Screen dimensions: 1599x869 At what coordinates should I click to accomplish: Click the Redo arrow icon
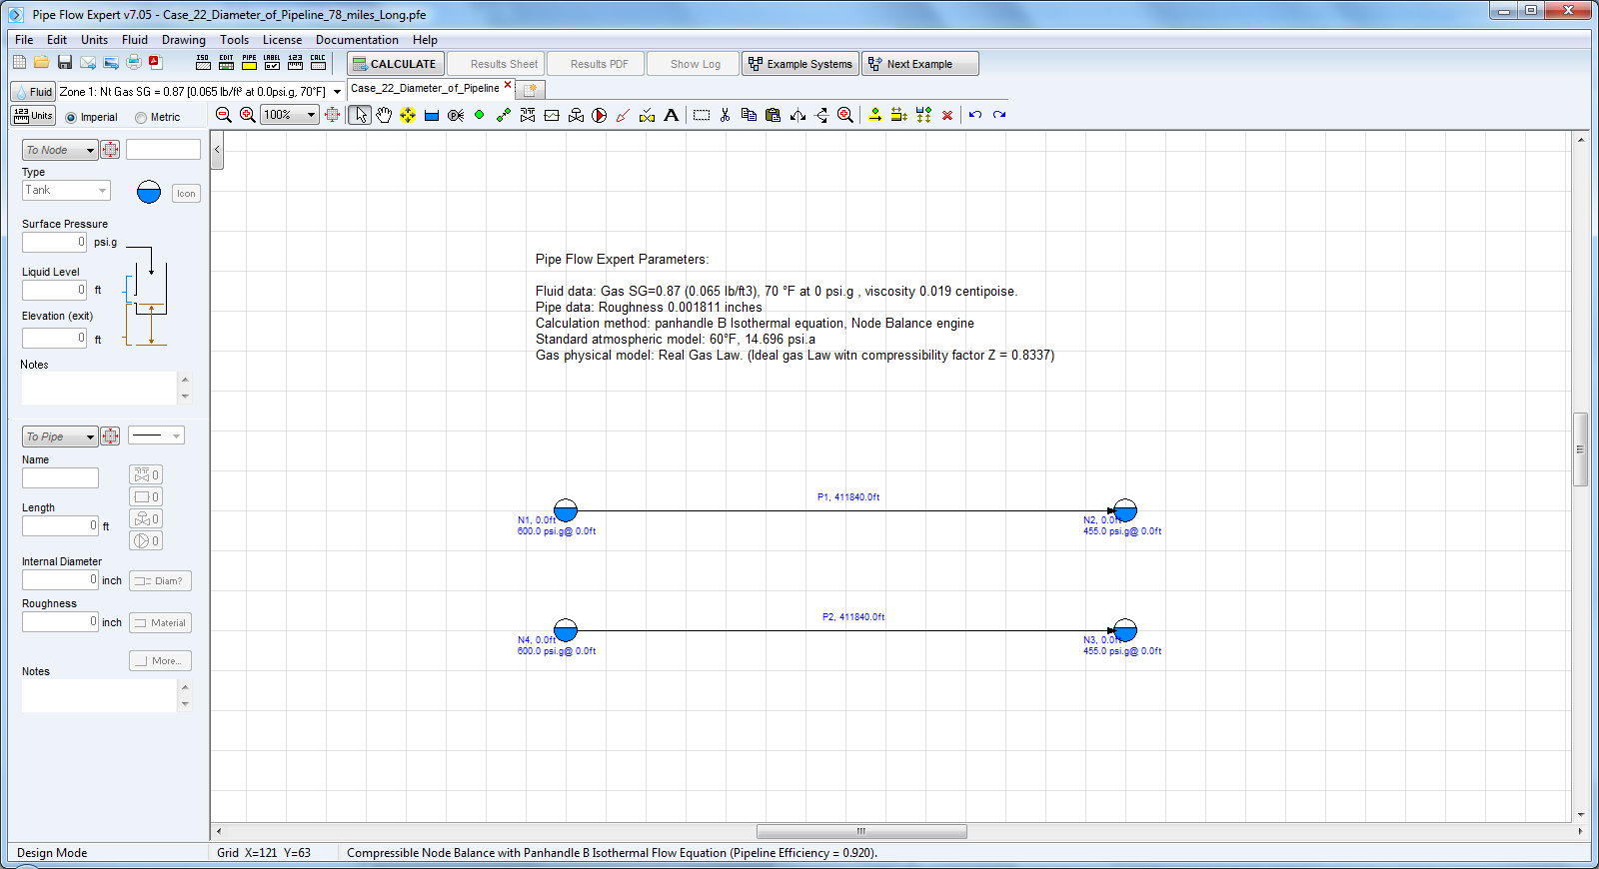coord(999,115)
